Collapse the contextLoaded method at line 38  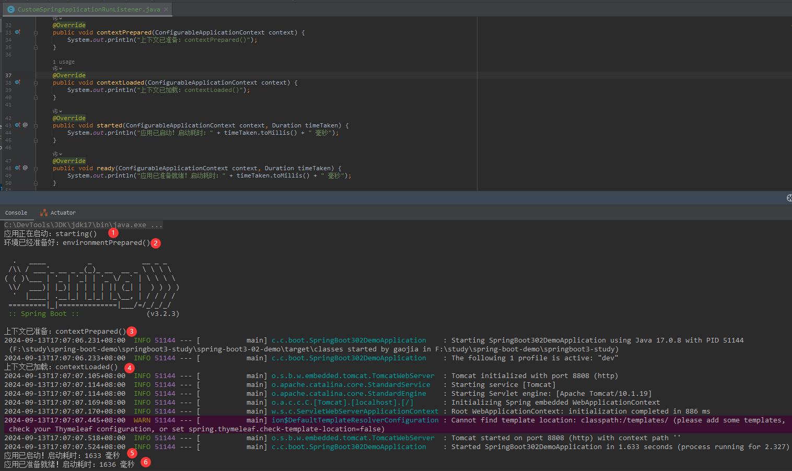coord(36,83)
